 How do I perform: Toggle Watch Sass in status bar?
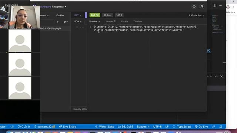pos(104,127)
